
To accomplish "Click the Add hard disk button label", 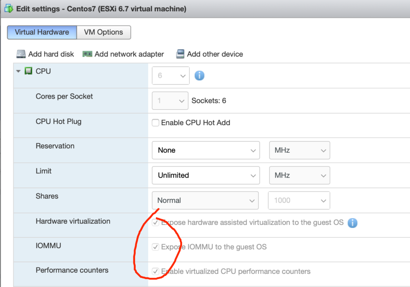I will (x=51, y=54).
